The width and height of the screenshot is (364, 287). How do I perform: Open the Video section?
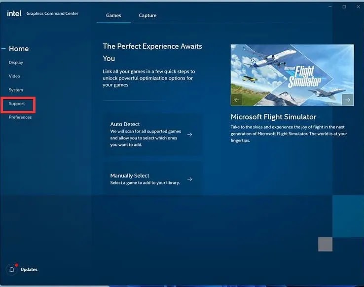coord(14,76)
